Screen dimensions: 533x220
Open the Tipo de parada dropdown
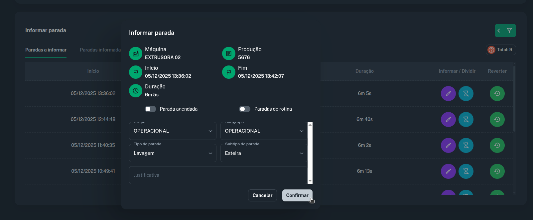(173, 153)
